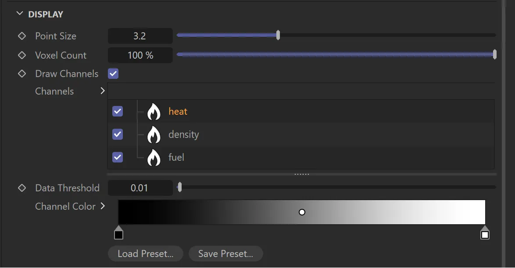This screenshot has width=515, height=268.
Task: Select the black gradient color knot
Action: (118, 234)
